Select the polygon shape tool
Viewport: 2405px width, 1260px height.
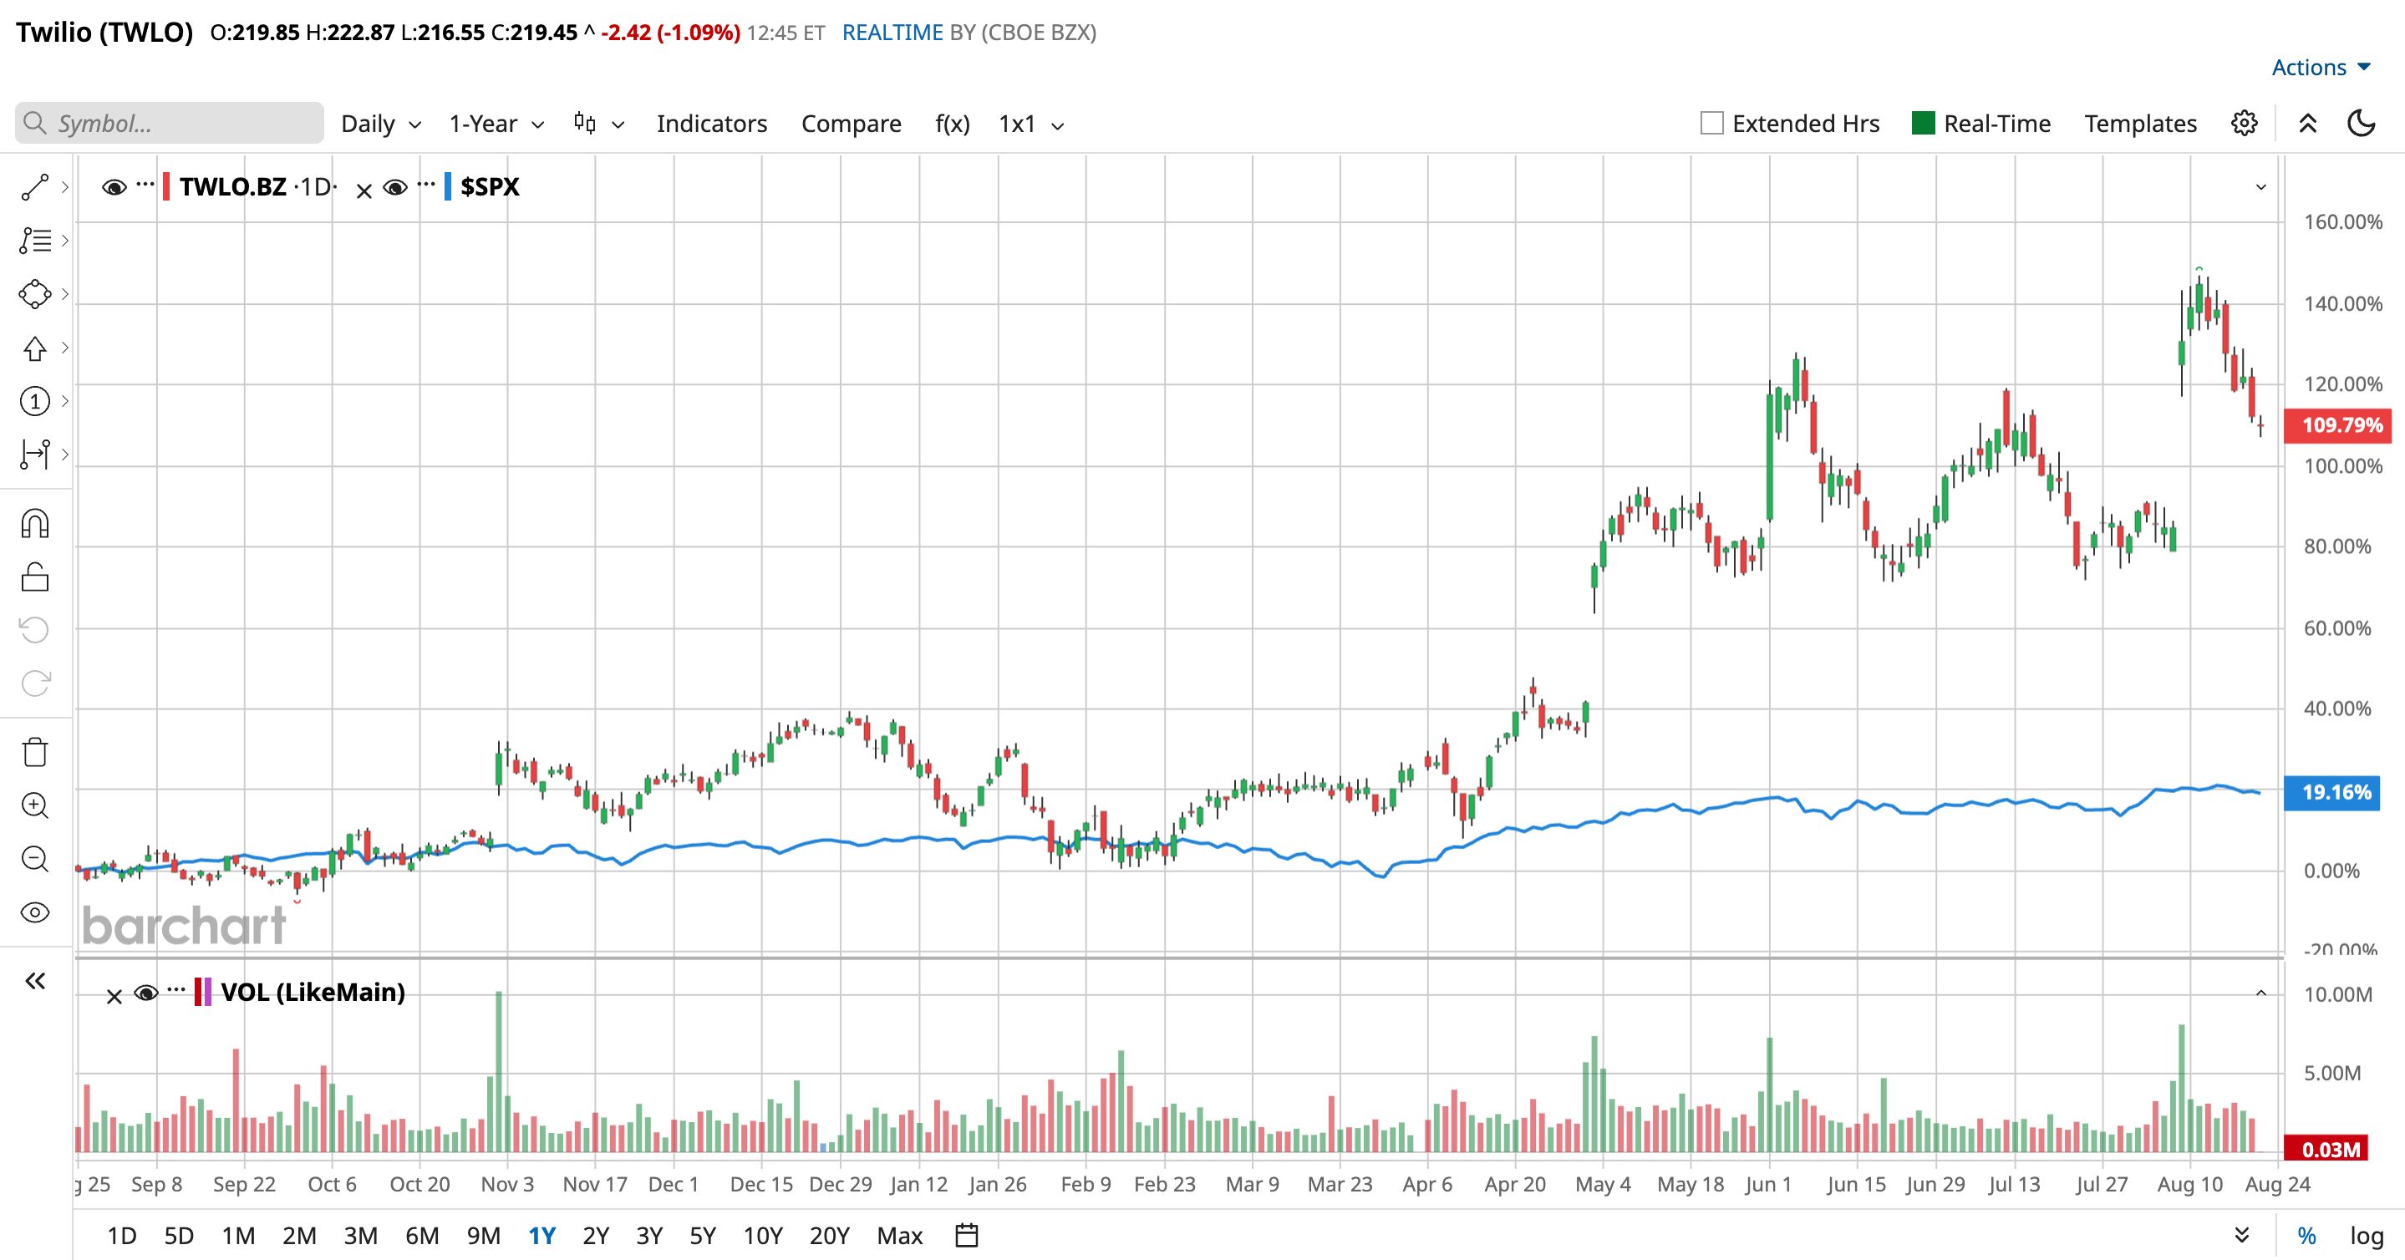34,294
